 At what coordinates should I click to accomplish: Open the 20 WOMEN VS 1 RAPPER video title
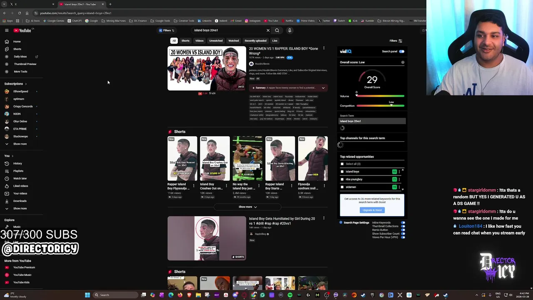tap(284, 51)
